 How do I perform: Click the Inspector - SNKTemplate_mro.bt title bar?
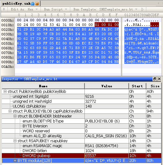pos(77,79)
